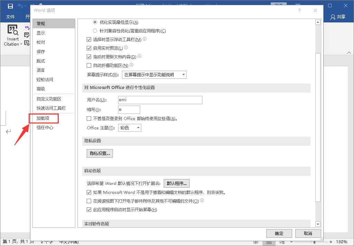Click the vertical scrollbar thumb in options panel

pos(318,127)
